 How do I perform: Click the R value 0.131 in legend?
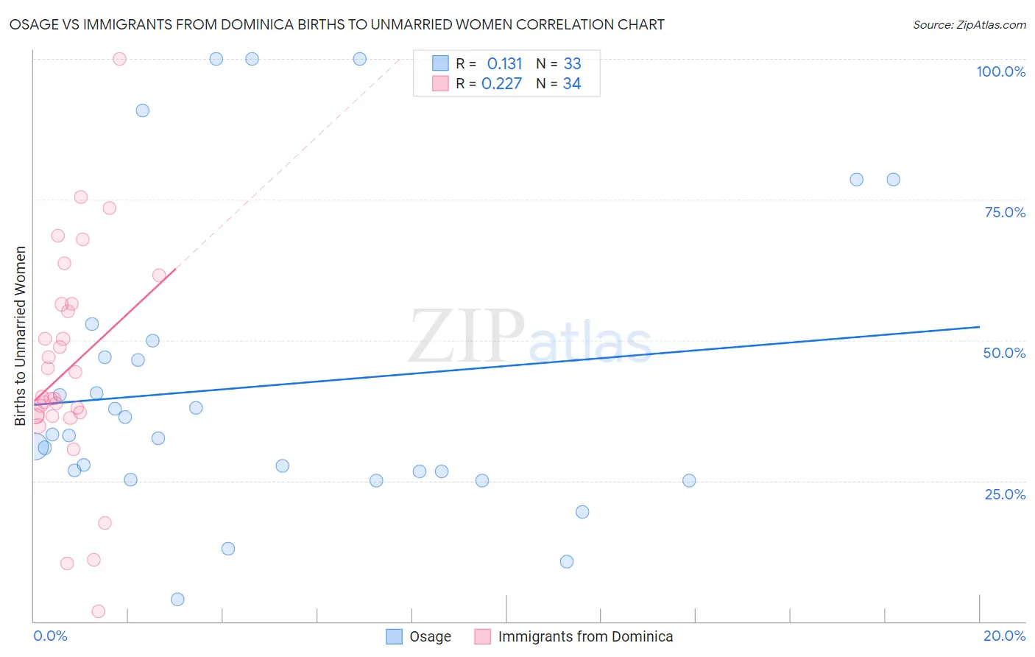[x=504, y=63]
